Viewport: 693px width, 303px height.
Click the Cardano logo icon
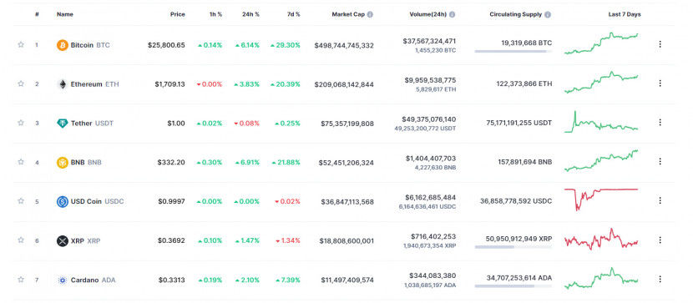click(x=63, y=280)
